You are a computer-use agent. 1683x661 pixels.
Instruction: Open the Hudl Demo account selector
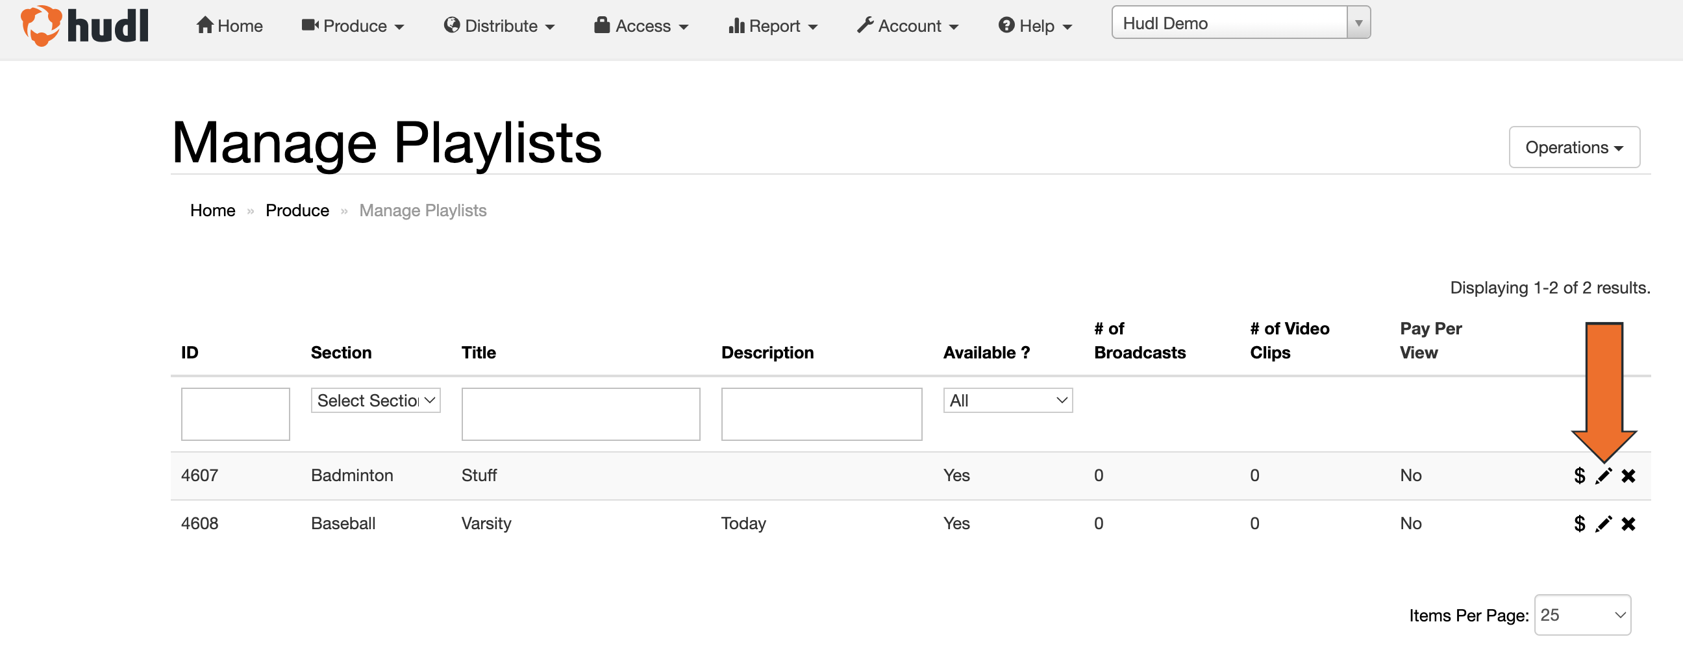[1240, 23]
